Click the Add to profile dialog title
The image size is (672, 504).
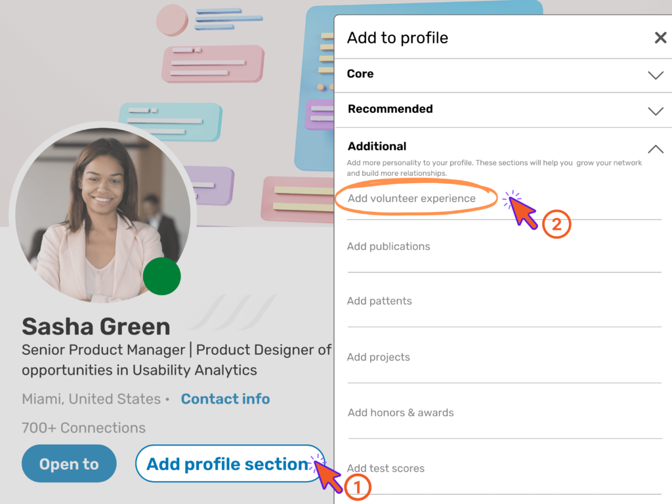coord(397,37)
